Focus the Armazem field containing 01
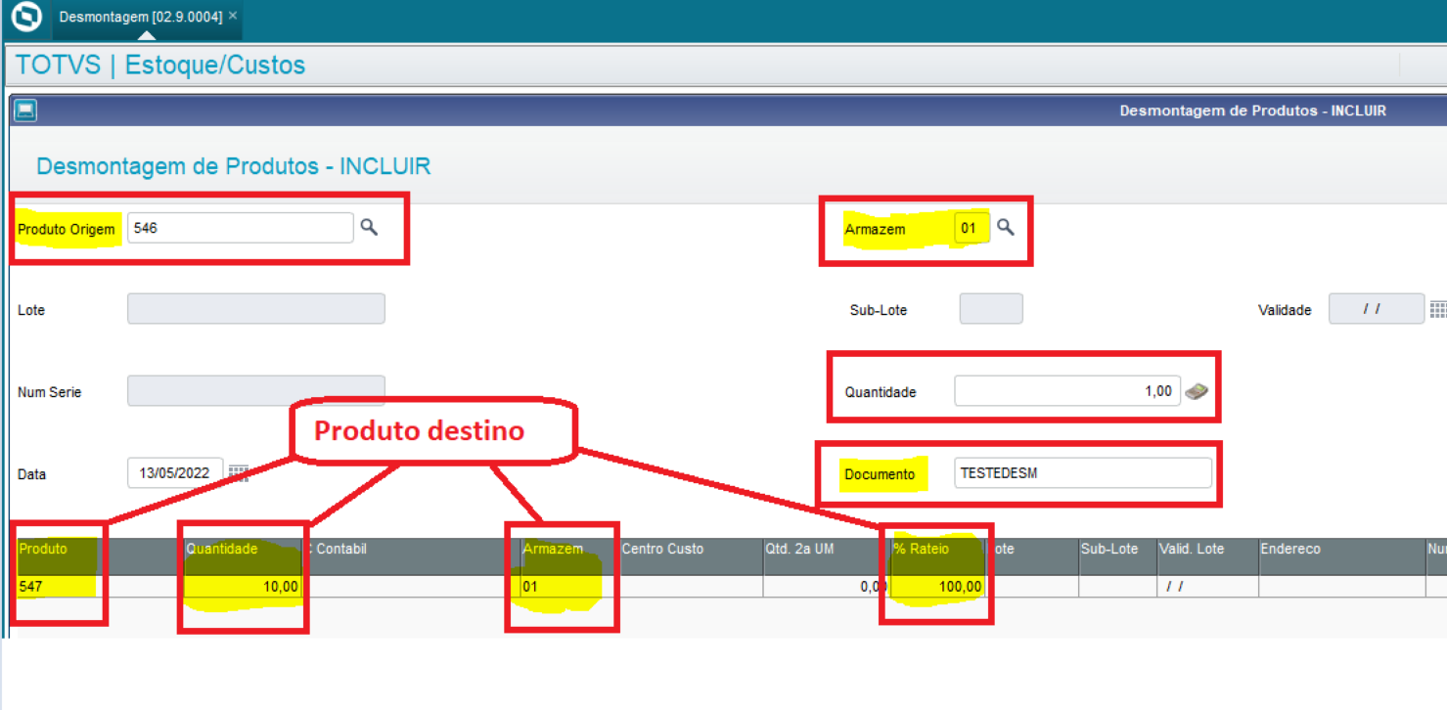Image resolution: width=1447 pixels, height=710 pixels. [972, 228]
